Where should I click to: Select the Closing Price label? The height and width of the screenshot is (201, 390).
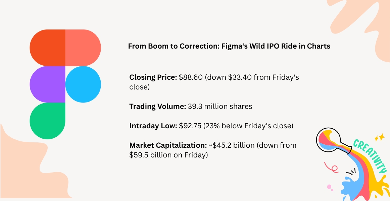click(x=153, y=77)
